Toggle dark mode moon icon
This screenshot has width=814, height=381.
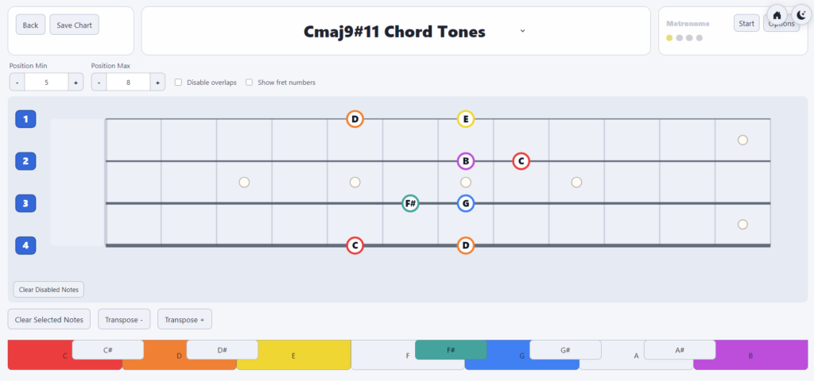(x=801, y=15)
